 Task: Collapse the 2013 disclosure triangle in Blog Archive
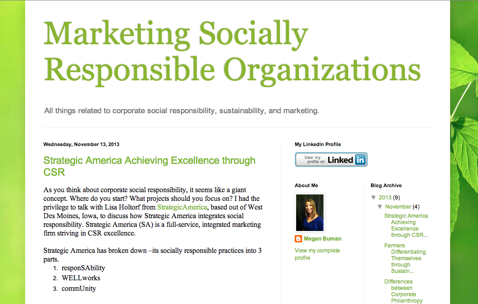click(374, 197)
